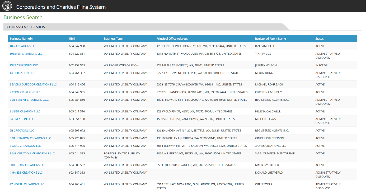
Task: Click the 5319 35TH AVE NW address
Action: coord(200,186)
